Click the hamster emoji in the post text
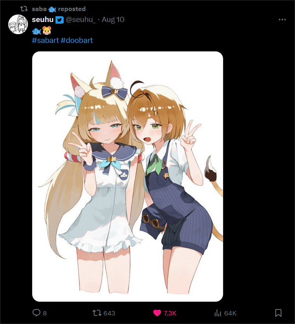This screenshot has height=324, width=295. coord(47,31)
